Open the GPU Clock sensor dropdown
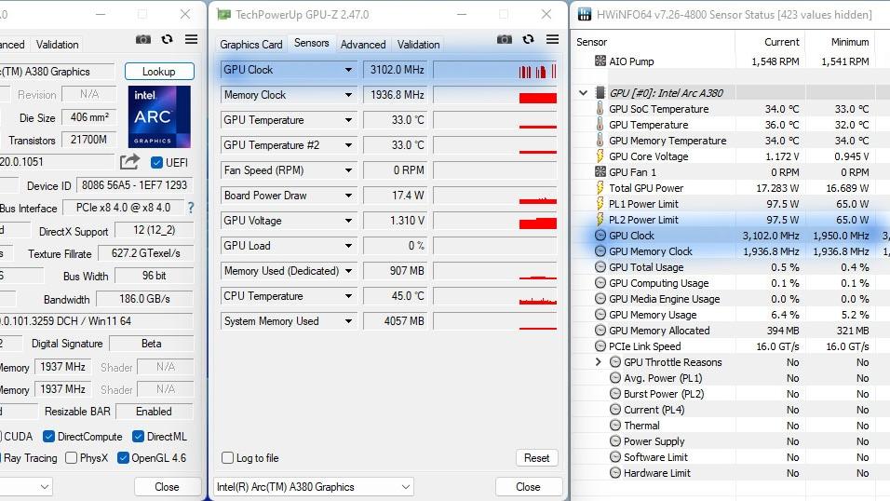The image size is (890, 501). (348, 70)
